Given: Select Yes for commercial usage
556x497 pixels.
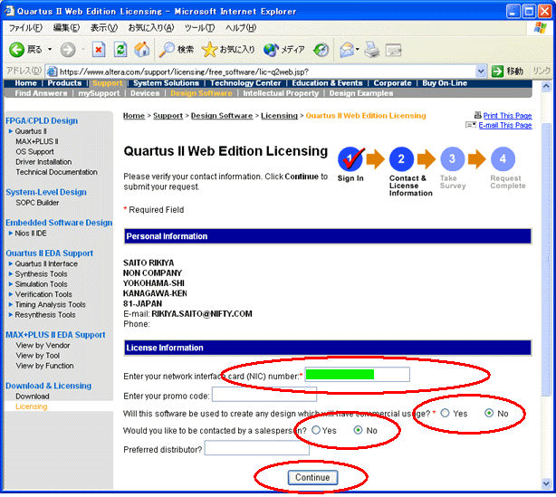Looking at the screenshot, I should 445,413.
